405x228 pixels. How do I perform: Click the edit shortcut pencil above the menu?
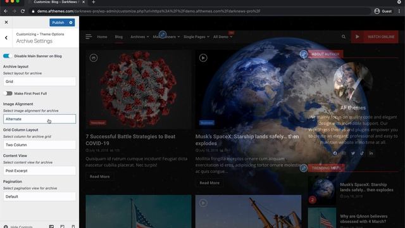[163, 34]
